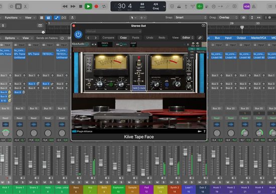
Task: Open the pointer tool menu
Action: (133, 18)
